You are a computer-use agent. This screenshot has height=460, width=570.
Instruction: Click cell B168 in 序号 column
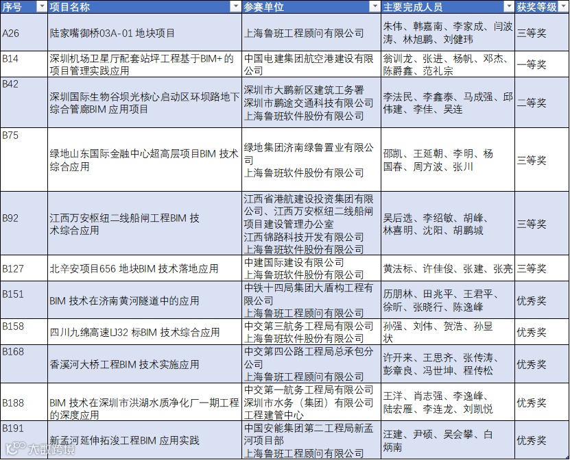click(24, 363)
